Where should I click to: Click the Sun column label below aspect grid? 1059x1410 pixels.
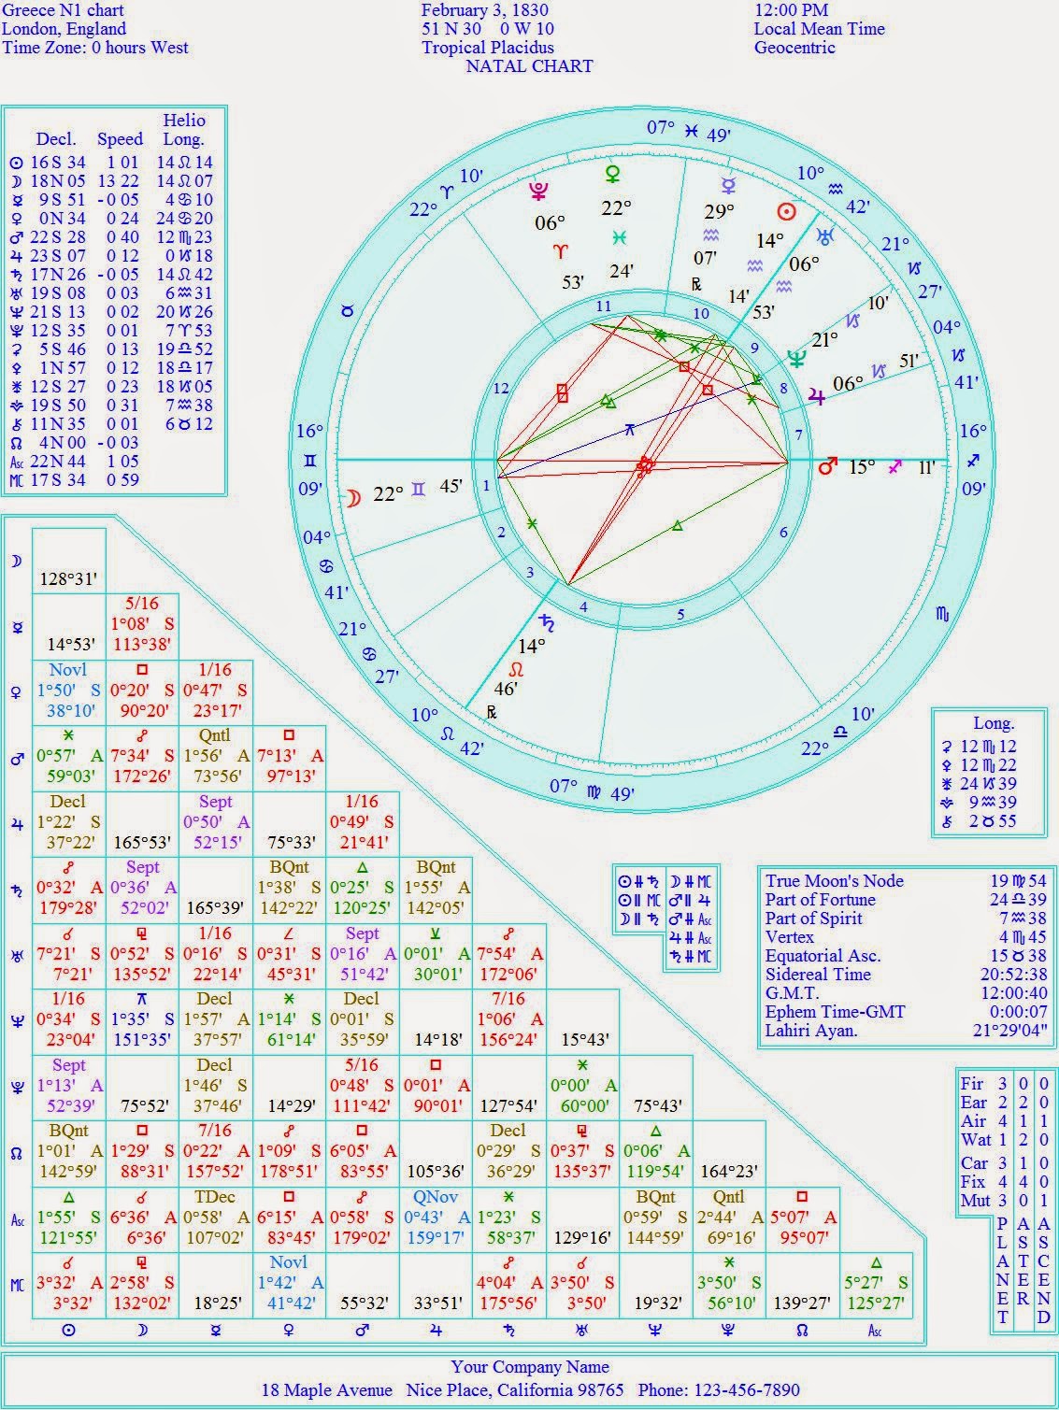tap(68, 1330)
